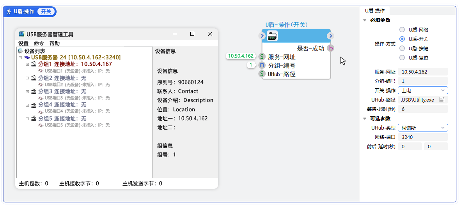Screen dimensions: 461x207
Task: Click the UHub-路径 string input port
Action: point(262,74)
